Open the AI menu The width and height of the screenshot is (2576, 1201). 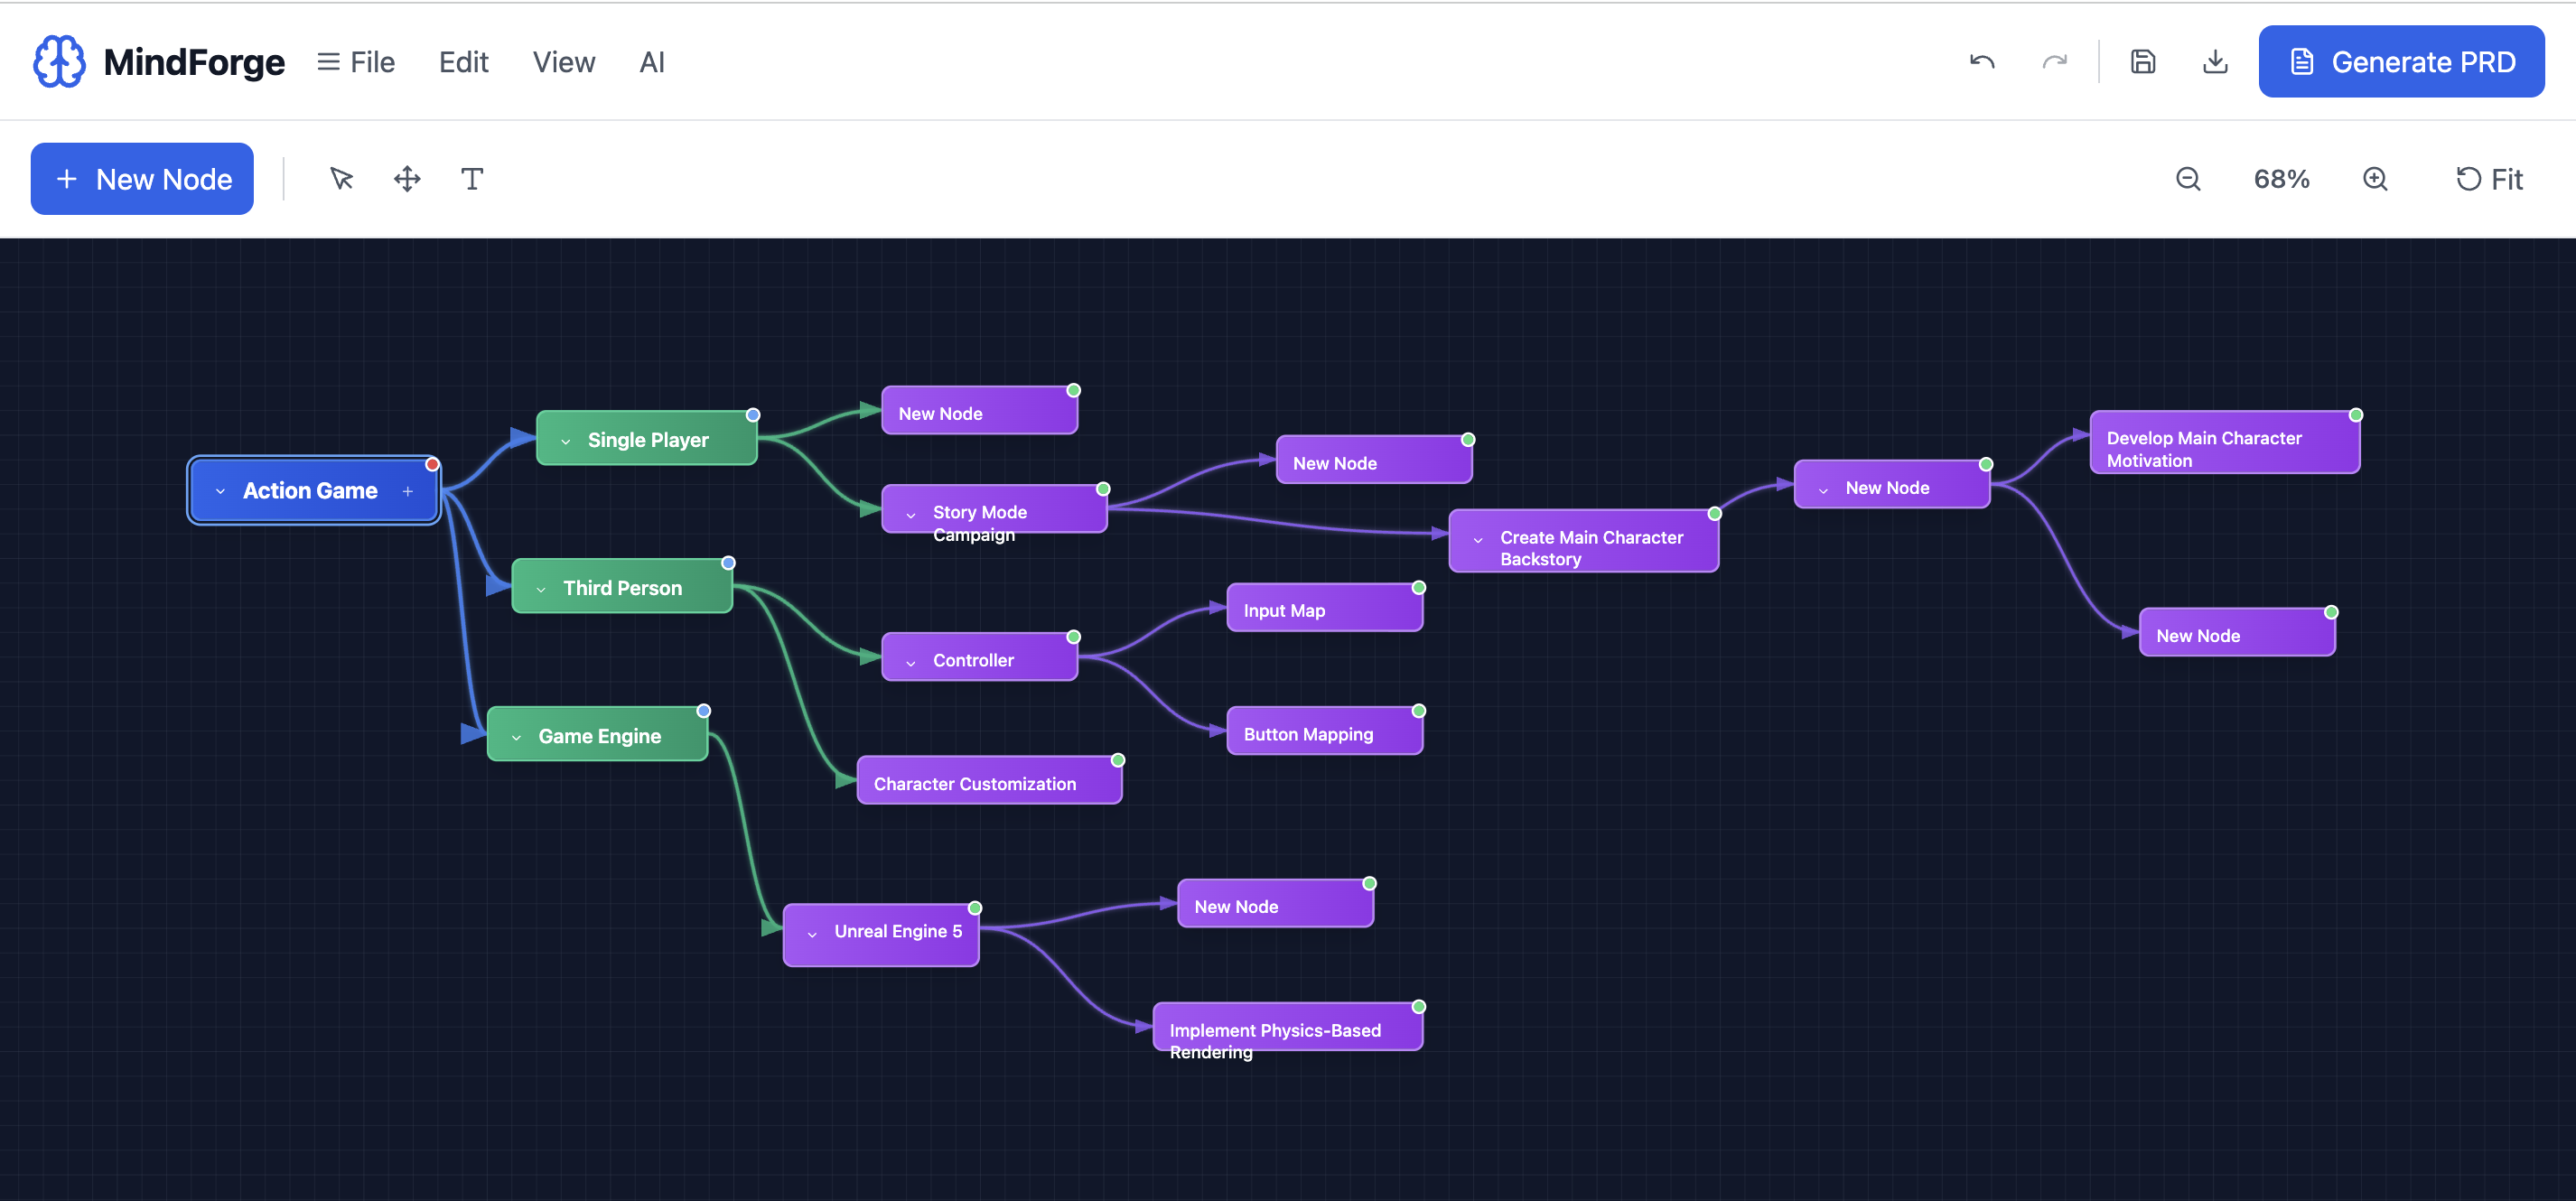652,62
